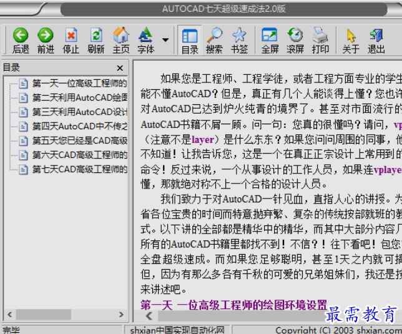Click the purple vplayer link after 如果连
The width and height of the screenshot is (402, 334).
click(x=388, y=170)
